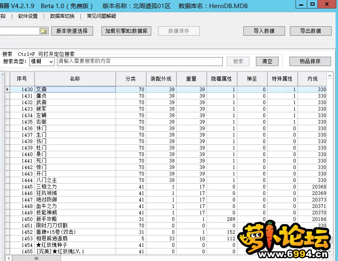Click the 重量 column header
The height and width of the screenshot is (261, 338).
click(x=191, y=79)
